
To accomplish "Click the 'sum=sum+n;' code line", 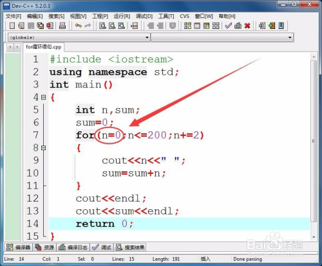I will pyautogui.click(x=134, y=173).
